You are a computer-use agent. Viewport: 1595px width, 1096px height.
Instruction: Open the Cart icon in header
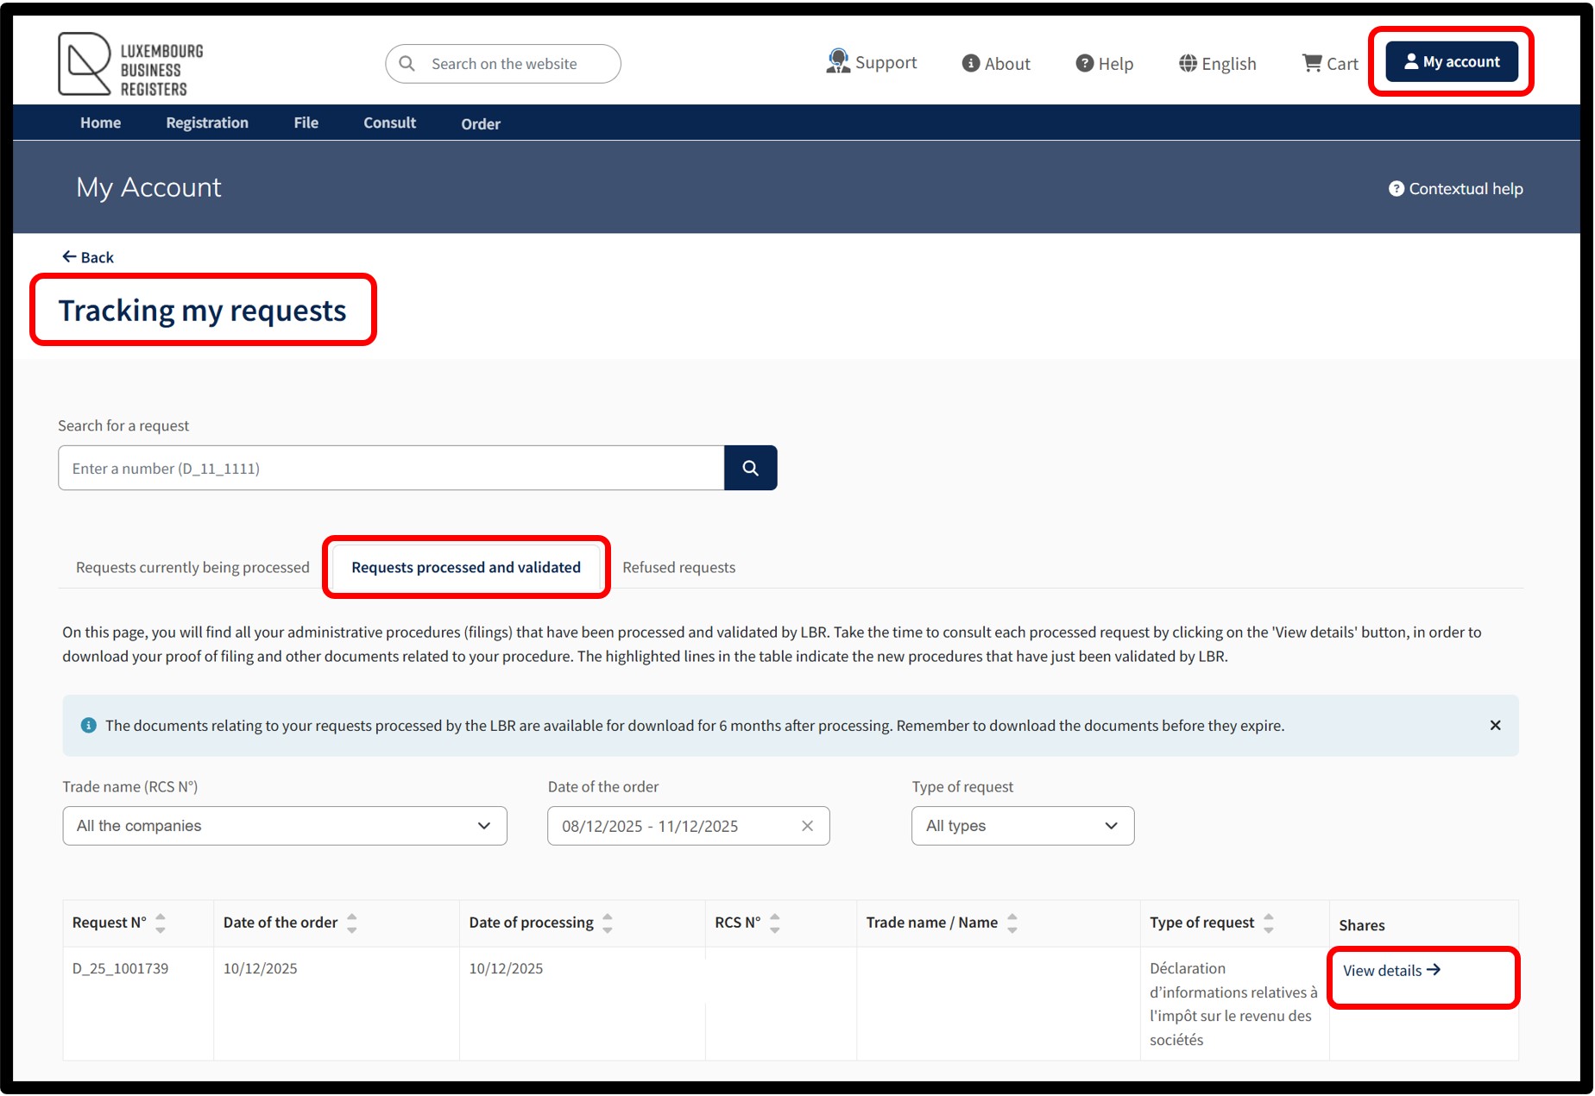pos(1312,63)
